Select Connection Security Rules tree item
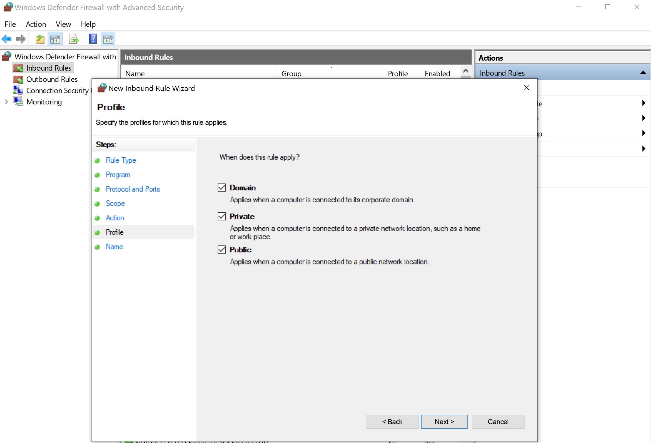 tap(59, 90)
